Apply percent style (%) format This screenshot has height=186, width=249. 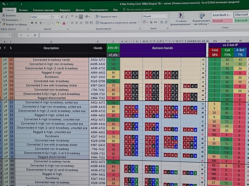pyautogui.click(x=151, y=22)
